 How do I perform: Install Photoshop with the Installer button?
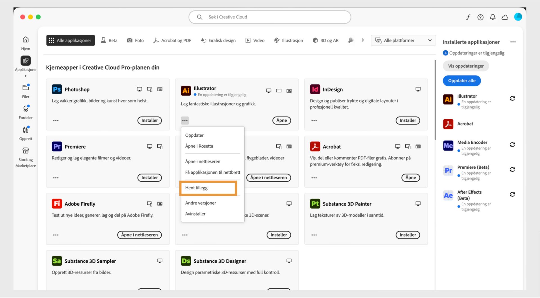(x=150, y=121)
